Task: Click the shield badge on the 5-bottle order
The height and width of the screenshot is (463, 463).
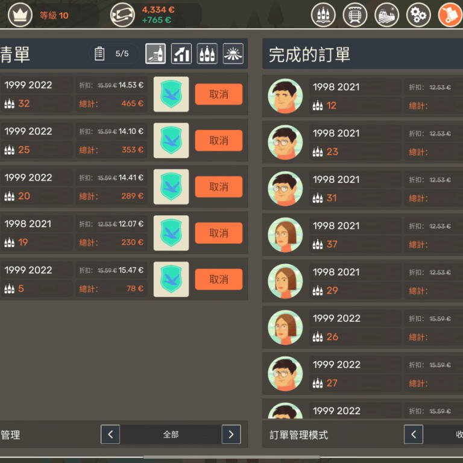Action: pos(171,279)
